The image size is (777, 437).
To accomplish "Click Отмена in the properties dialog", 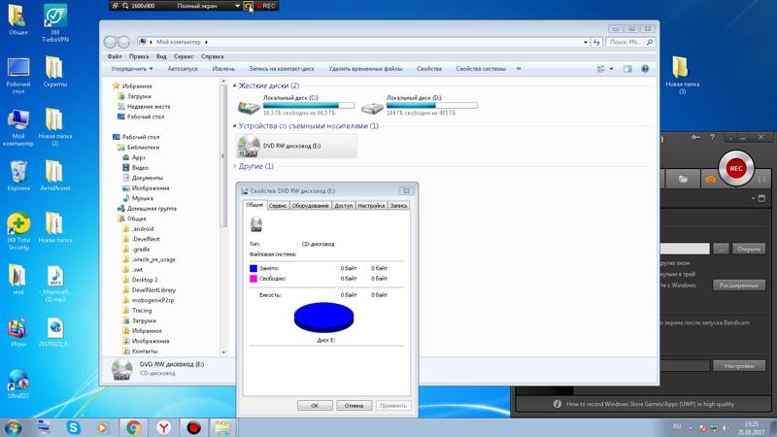I will tap(354, 405).
